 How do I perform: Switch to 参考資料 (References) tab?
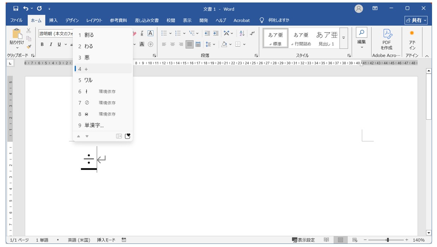pyautogui.click(x=118, y=20)
